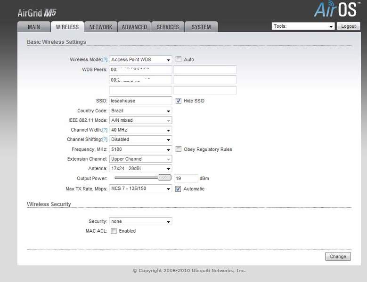Click third-row right WDS peer field
Image resolution: width=367 pixels, height=282 pixels.
(205, 90)
